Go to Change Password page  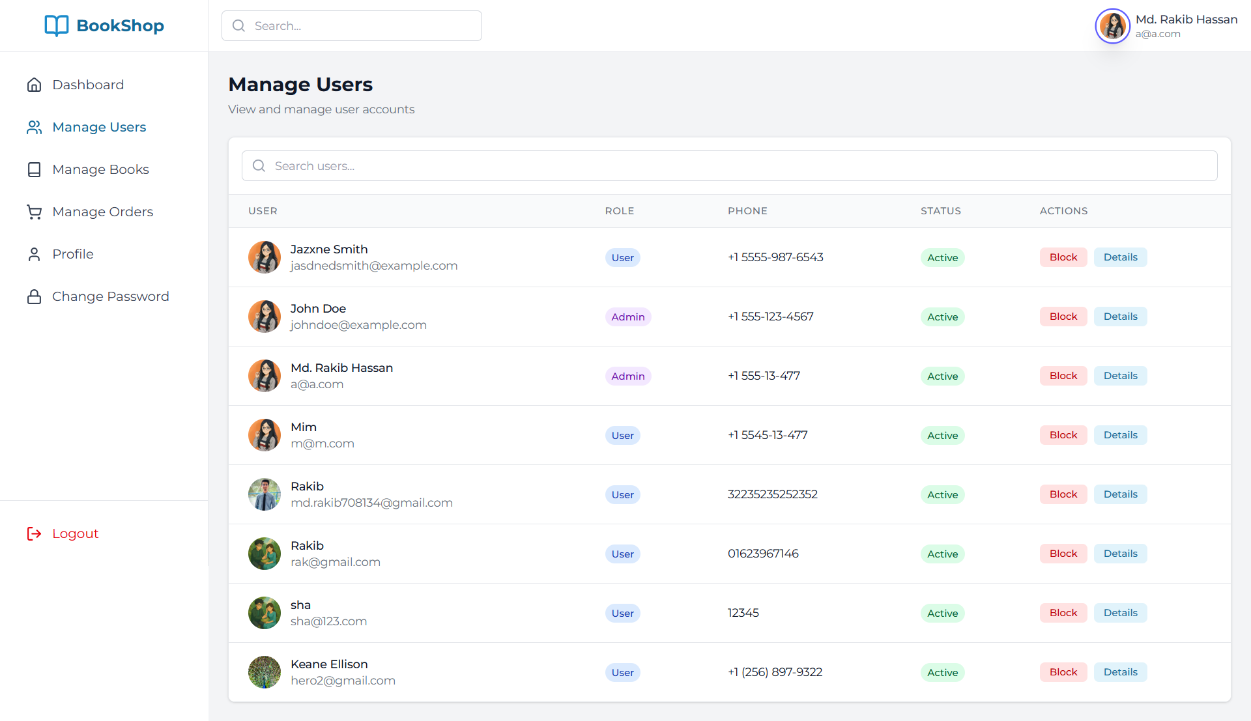[x=110, y=297]
